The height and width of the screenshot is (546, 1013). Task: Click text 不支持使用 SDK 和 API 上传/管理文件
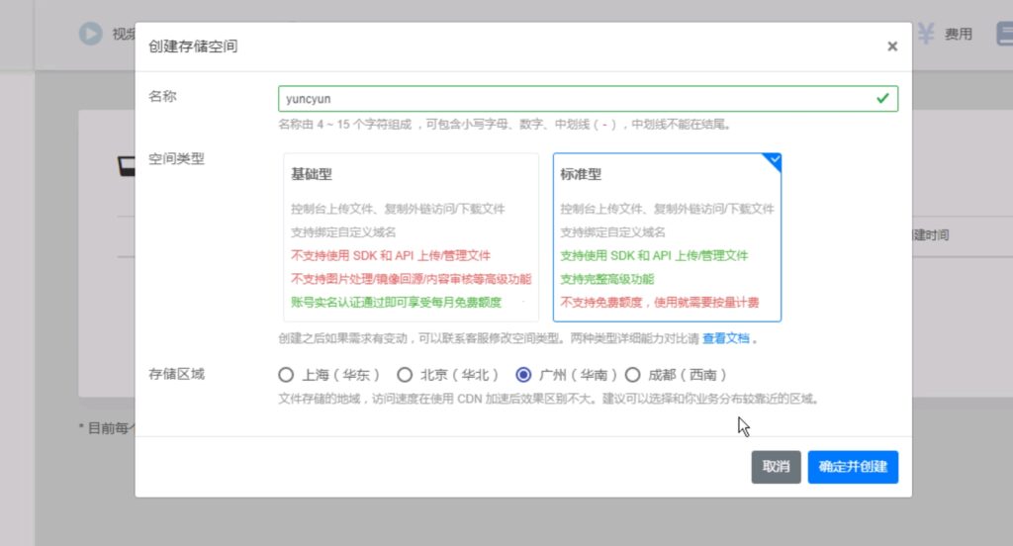pos(390,256)
